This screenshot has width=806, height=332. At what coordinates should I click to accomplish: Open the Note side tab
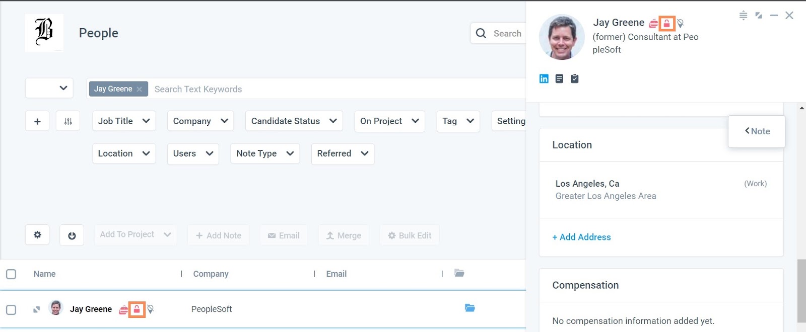tap(757, 131)
